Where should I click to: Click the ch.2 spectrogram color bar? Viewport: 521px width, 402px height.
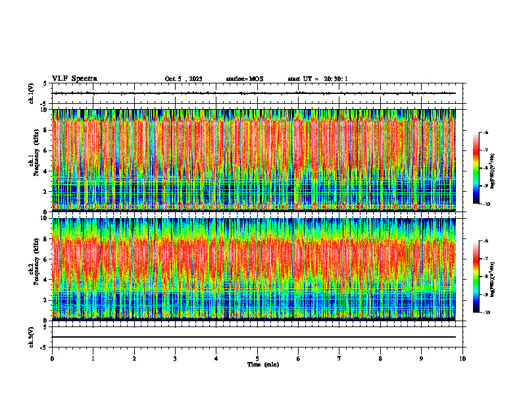[x=476, y=277]
